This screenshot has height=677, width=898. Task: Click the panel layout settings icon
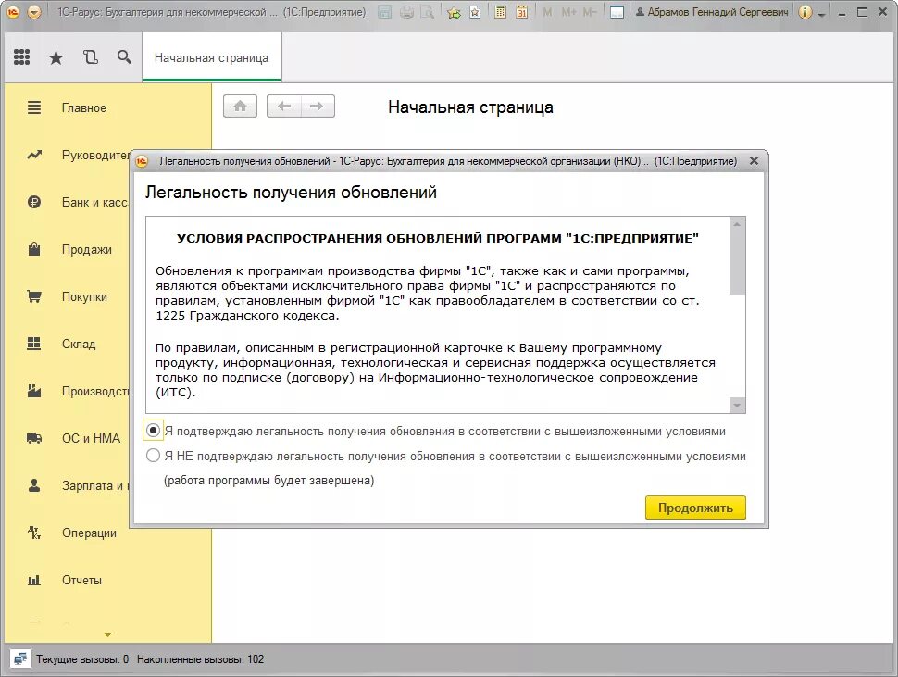(x=617, y=12)
